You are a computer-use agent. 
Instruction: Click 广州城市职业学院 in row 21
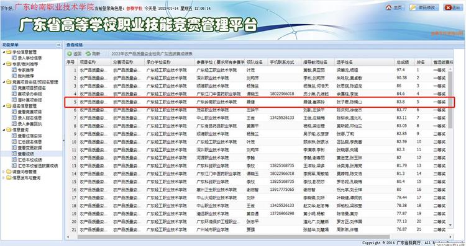[212, 229]
